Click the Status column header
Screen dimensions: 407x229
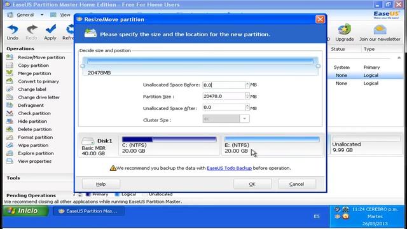pos(338,49)
